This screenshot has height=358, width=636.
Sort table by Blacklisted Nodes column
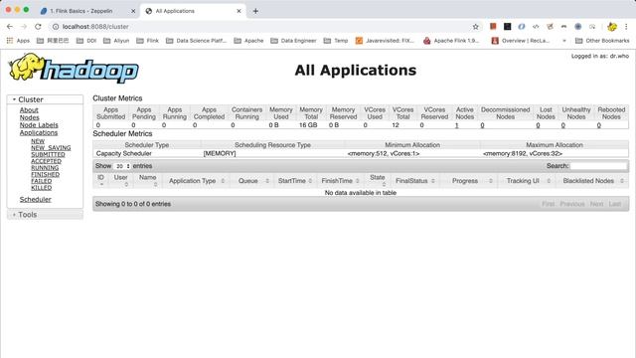tap(592, 181)
